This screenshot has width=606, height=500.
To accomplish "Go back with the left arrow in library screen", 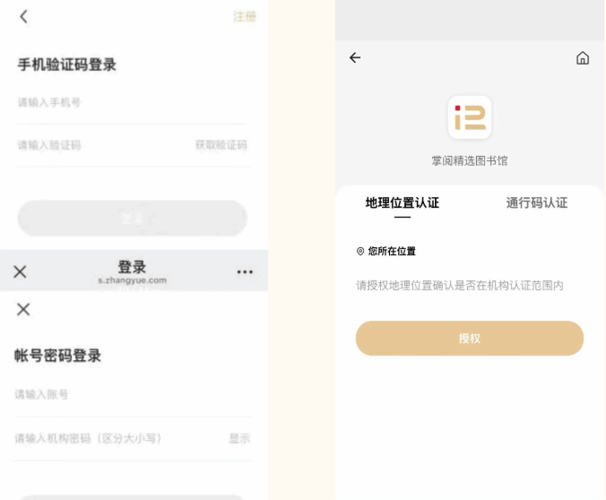I will [x=355, y=57].
